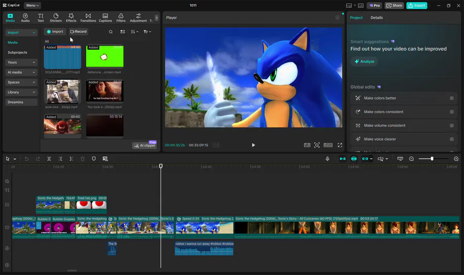Viewport: 464px width, 275px height.
Task: Expand the AI media sidebar section
Action: [21, 72]
